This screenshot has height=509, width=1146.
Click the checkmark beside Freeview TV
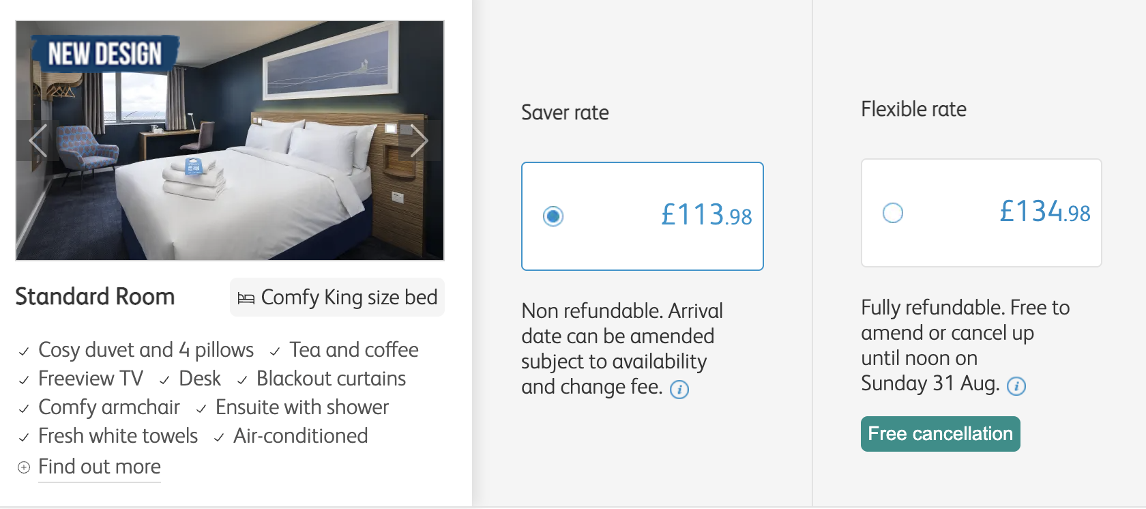24,380
